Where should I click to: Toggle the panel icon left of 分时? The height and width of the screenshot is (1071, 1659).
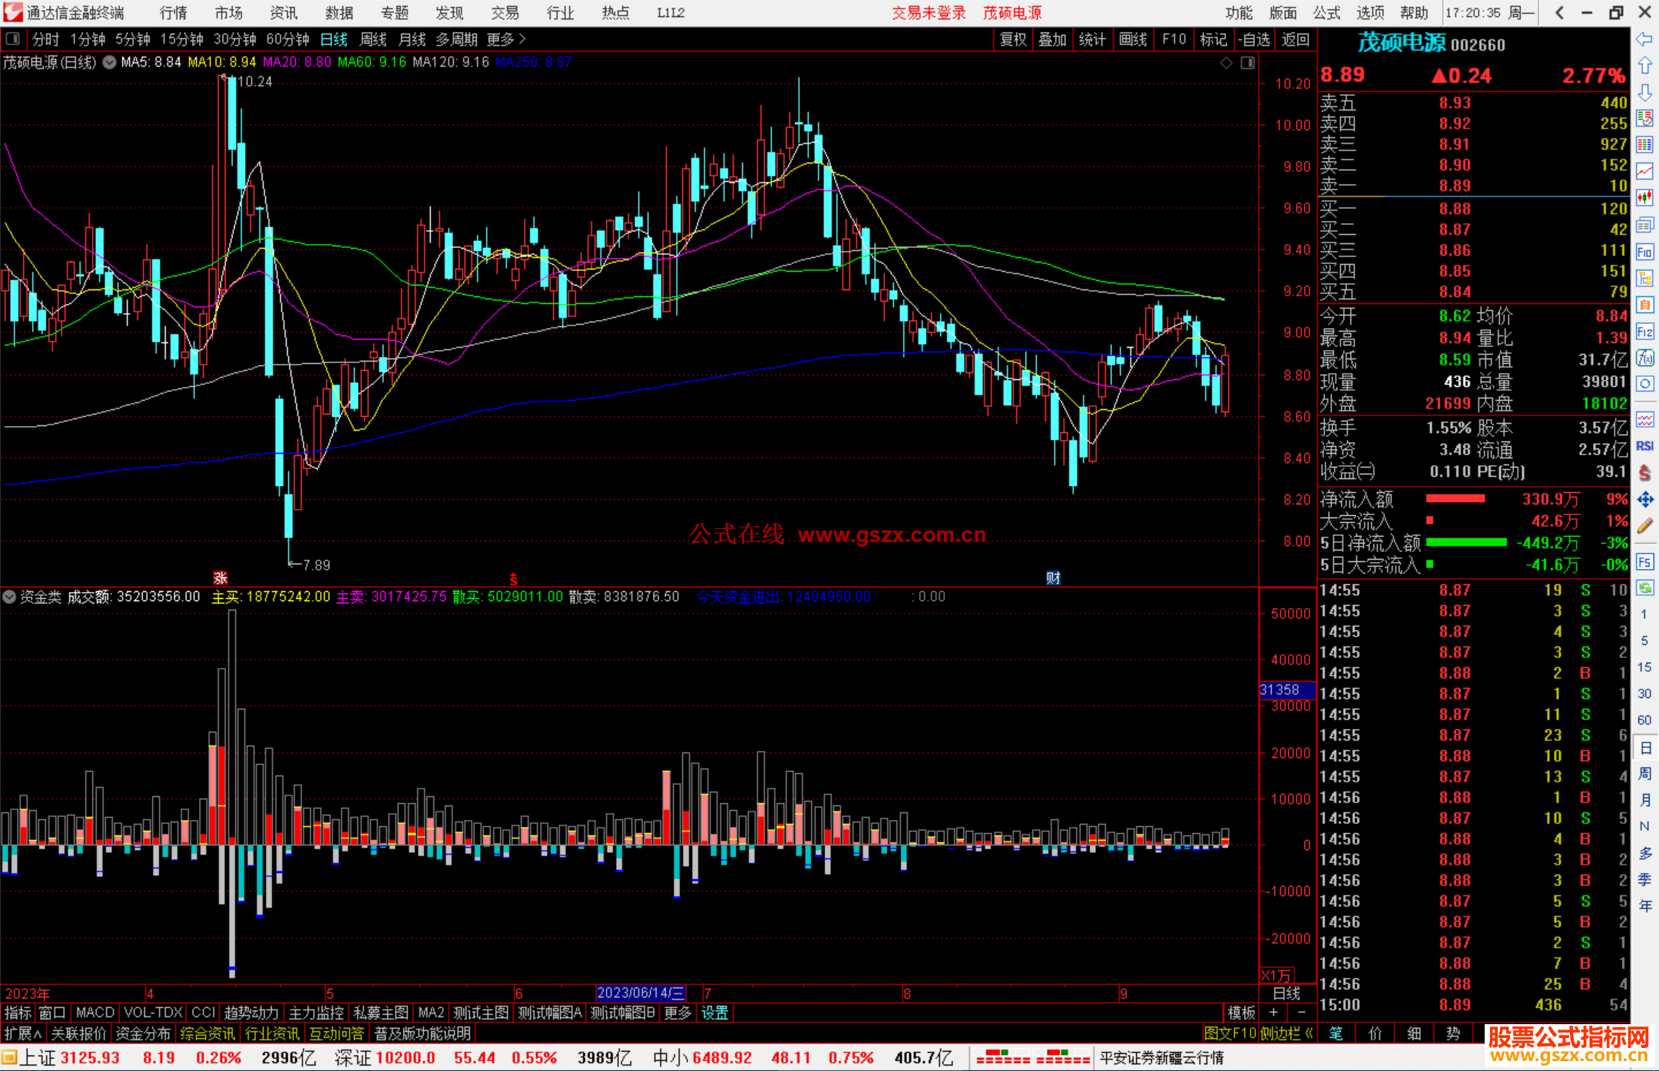tap(12, 38)
